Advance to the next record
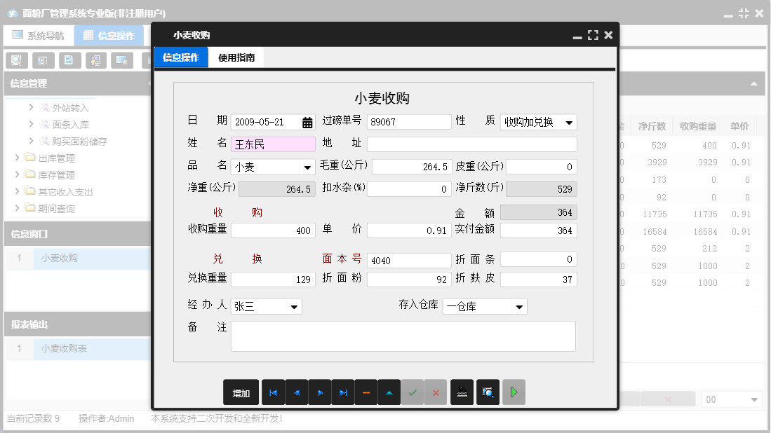The height and width of the screenshot is (433, 771). (x=320, y=392)
